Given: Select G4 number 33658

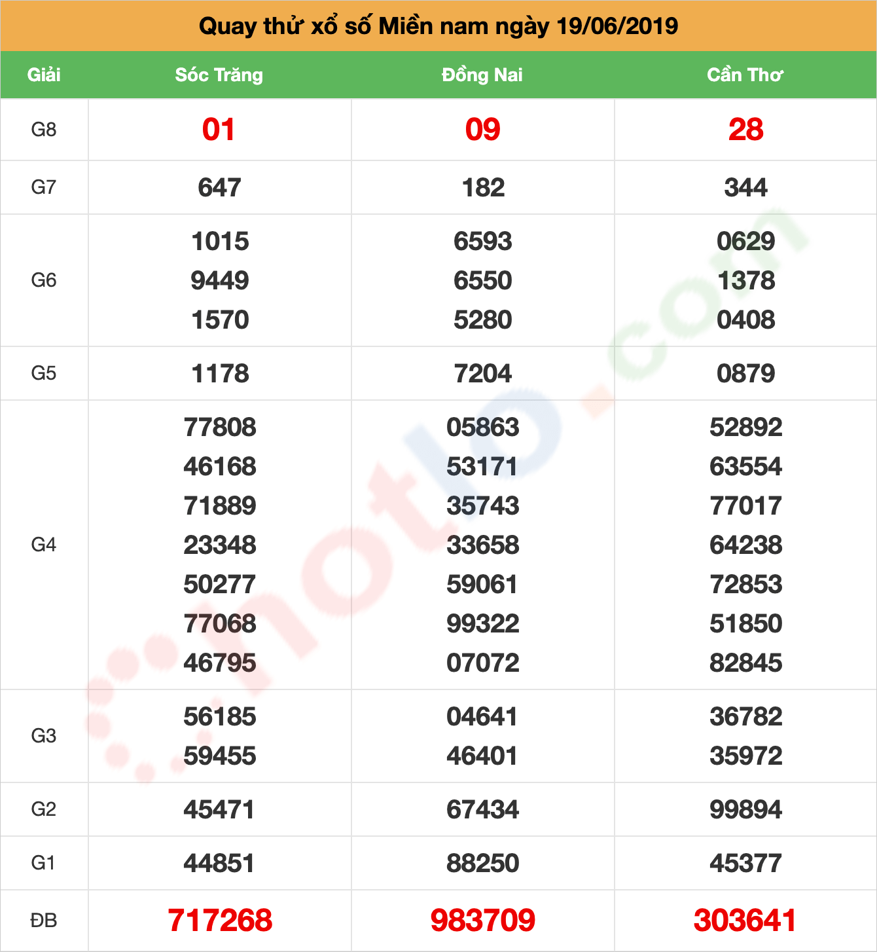Looking at the screenshot, I should pos(483,545).
